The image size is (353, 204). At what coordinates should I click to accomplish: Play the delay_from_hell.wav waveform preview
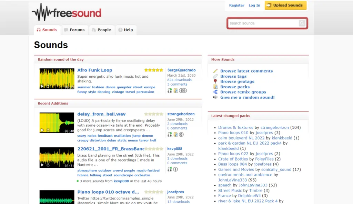point(42,130)
